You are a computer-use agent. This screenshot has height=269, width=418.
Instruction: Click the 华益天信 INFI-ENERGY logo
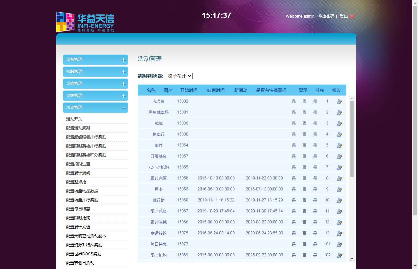click(85, 22)
